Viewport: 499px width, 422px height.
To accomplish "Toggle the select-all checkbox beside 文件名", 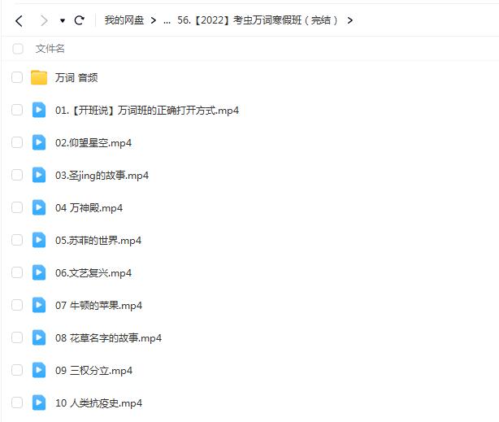I will tap(17, 49).
